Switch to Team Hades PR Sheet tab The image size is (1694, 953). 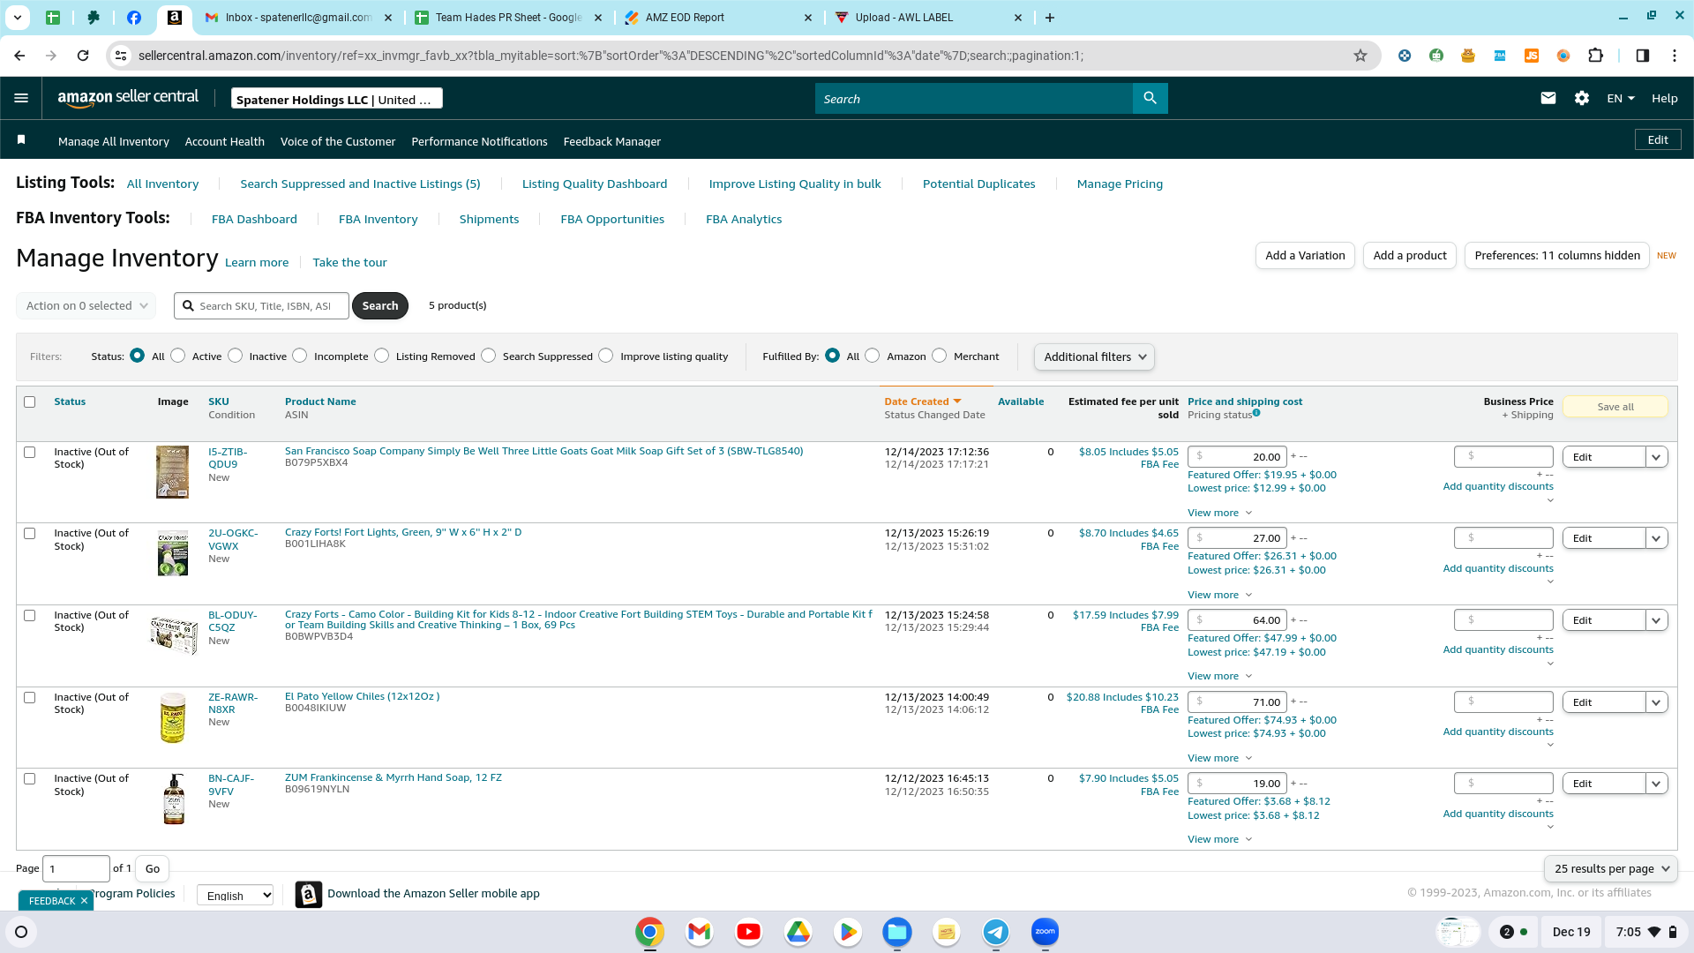507,18
